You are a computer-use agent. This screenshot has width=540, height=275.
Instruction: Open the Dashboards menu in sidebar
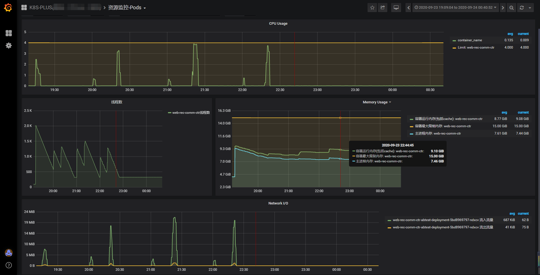point(9,33)
